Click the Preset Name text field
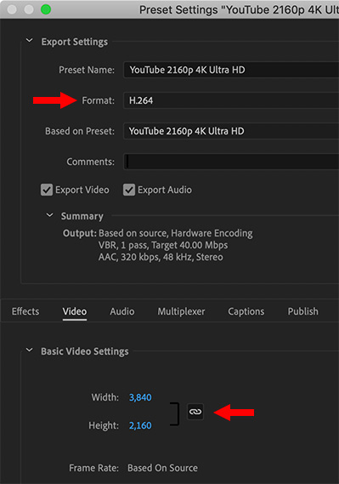Screen dimensions: 339x484 pos(231,70)
